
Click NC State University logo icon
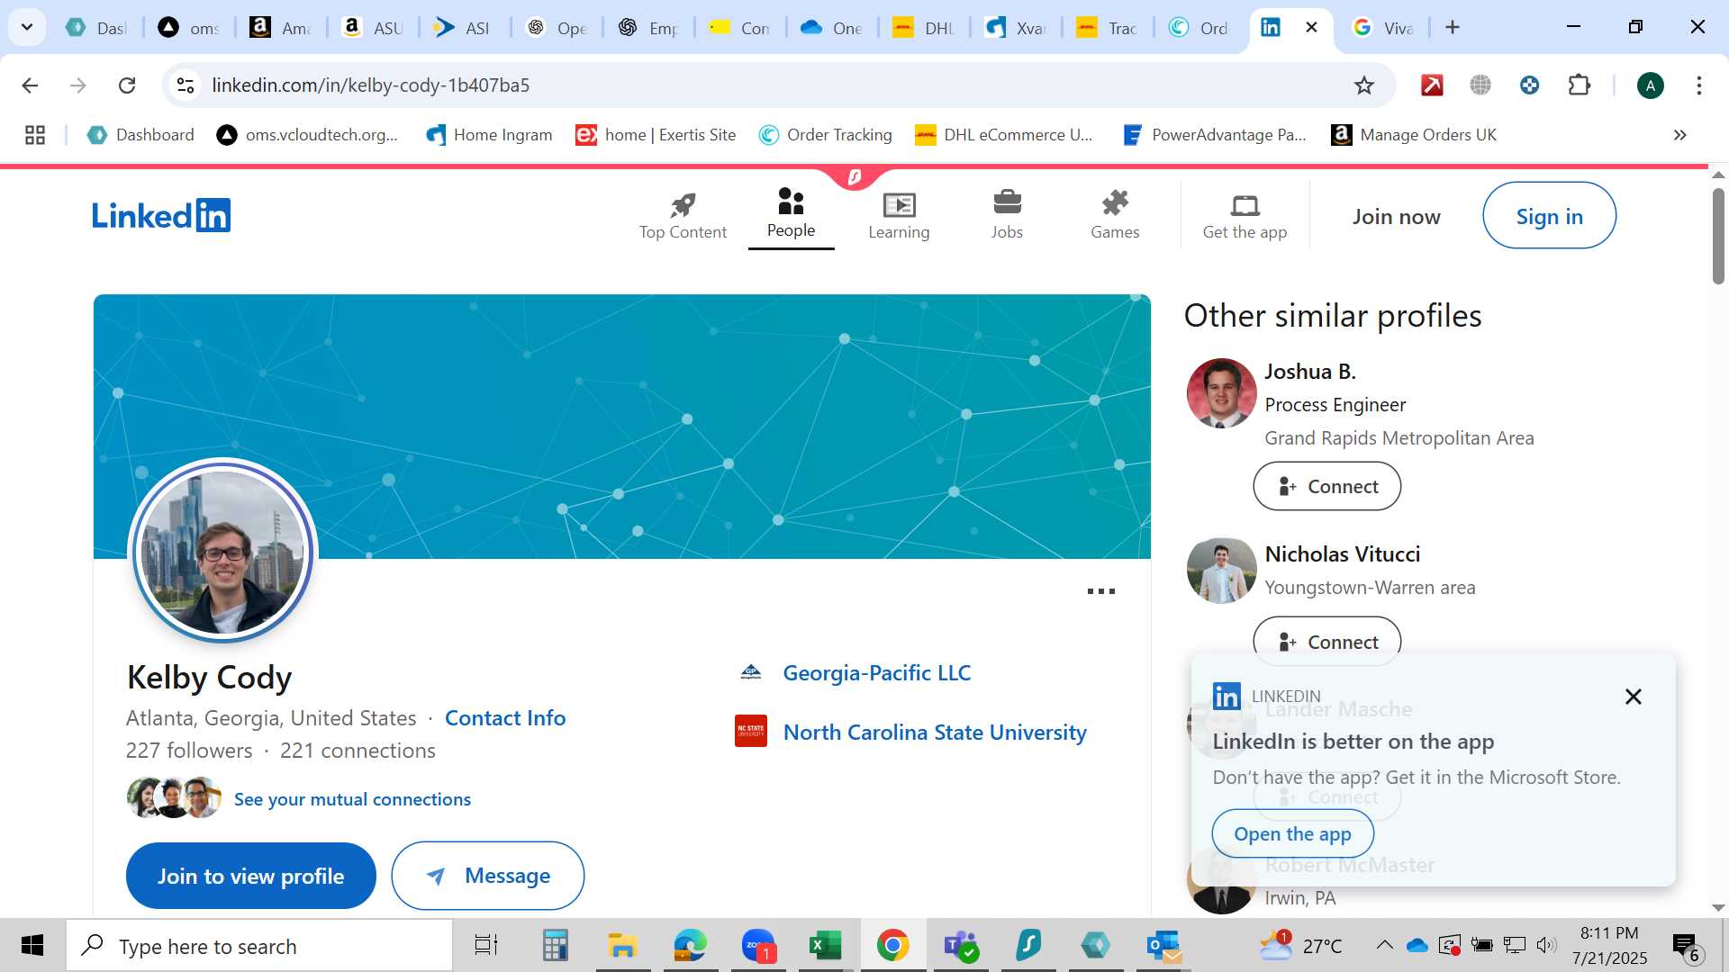point(751,731)
